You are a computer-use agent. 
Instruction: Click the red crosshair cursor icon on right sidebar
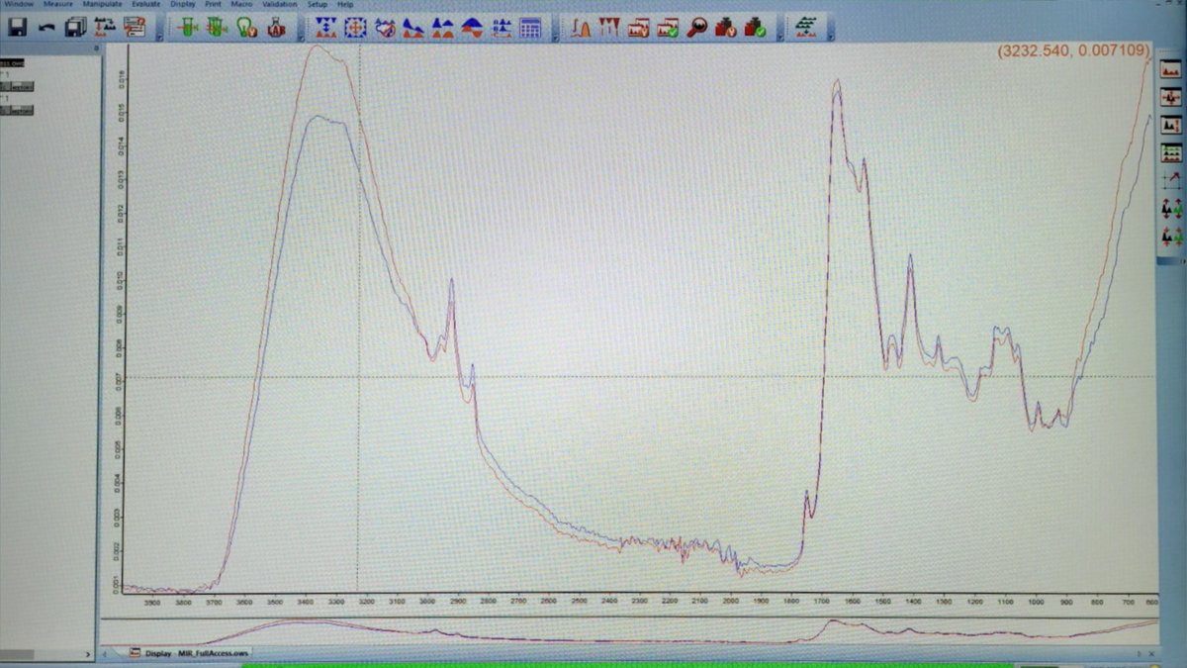click(x=1171, y=97)
